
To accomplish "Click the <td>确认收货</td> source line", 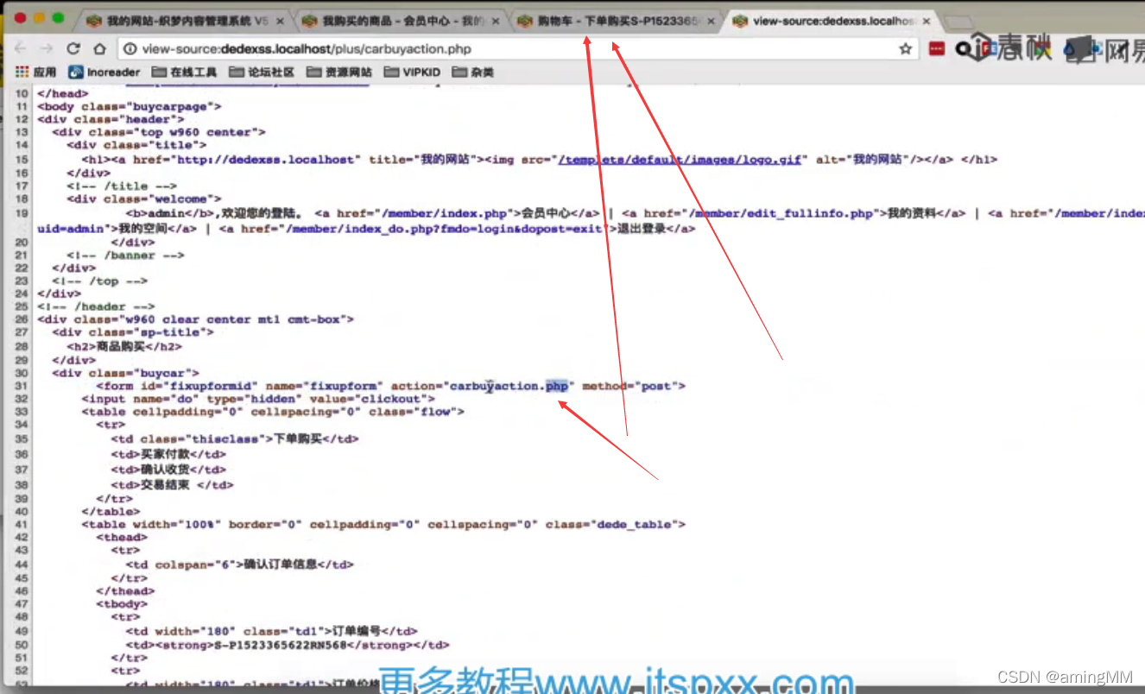I will pyautogui.click(x=168, y=470).
